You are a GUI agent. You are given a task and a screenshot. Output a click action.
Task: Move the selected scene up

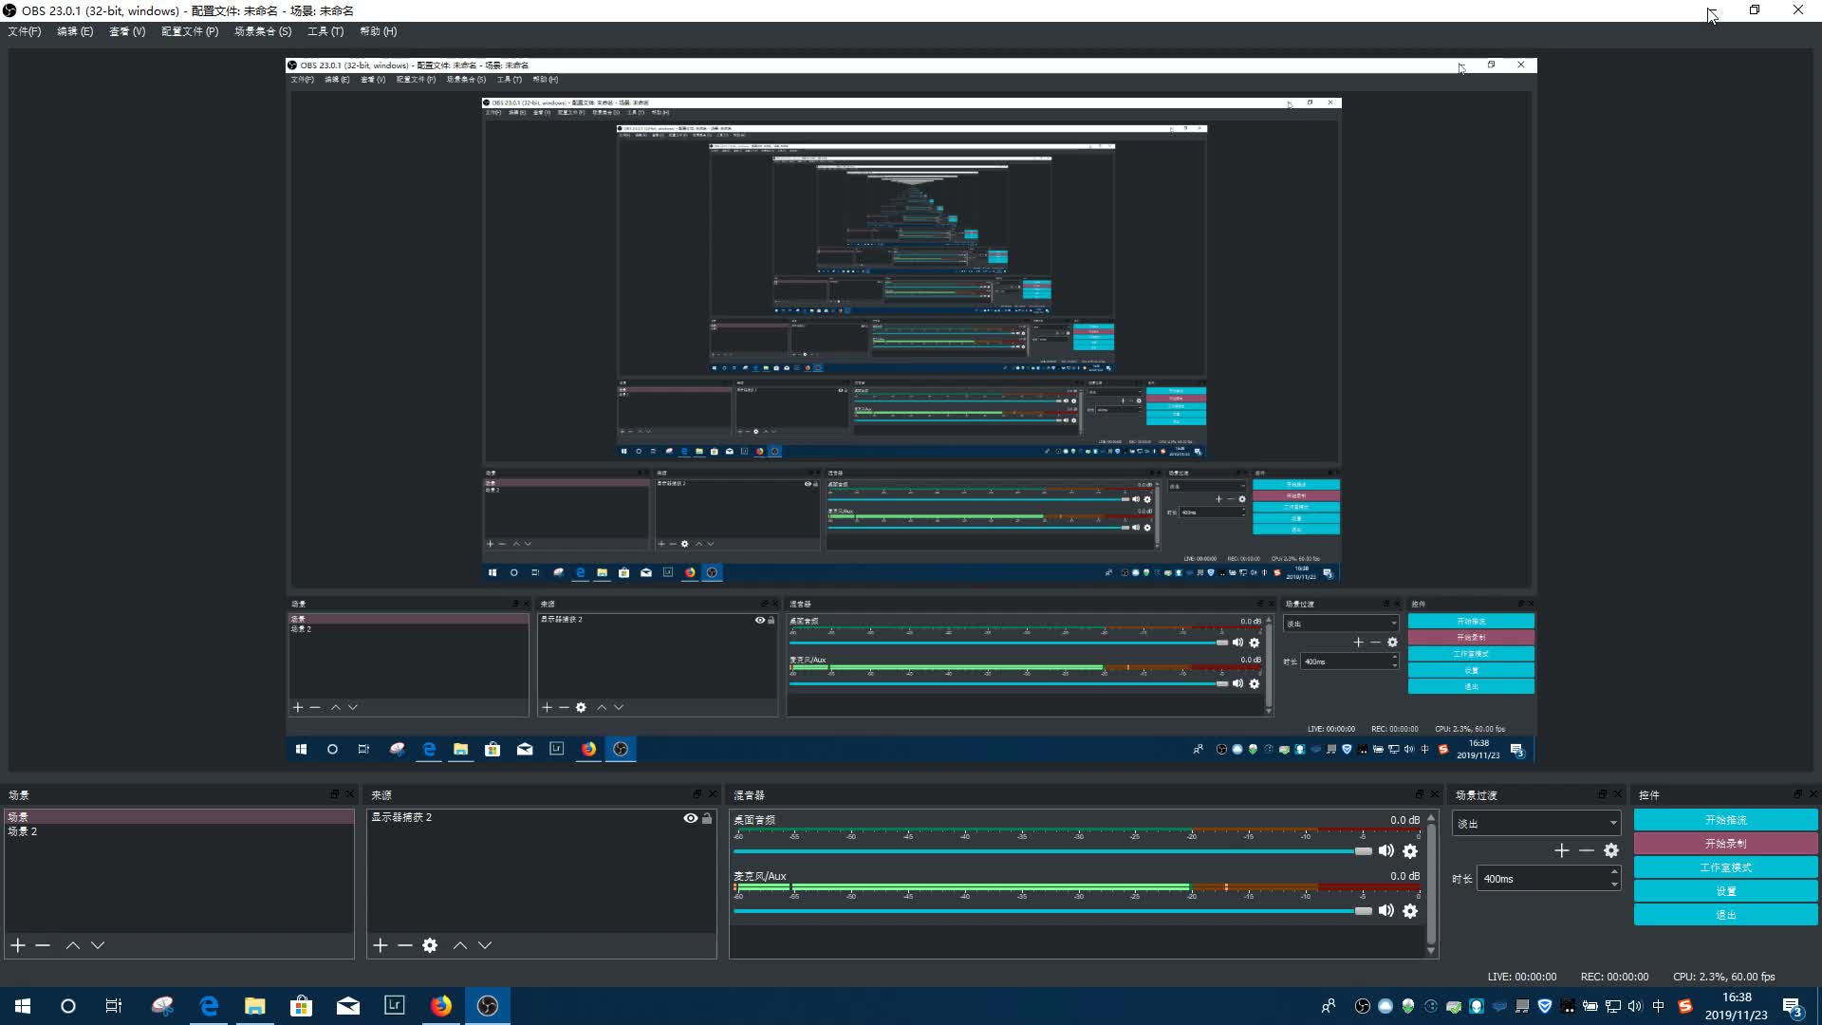click(x=73, y=945)
